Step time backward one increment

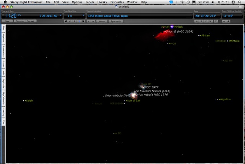[x=65, y=21]
